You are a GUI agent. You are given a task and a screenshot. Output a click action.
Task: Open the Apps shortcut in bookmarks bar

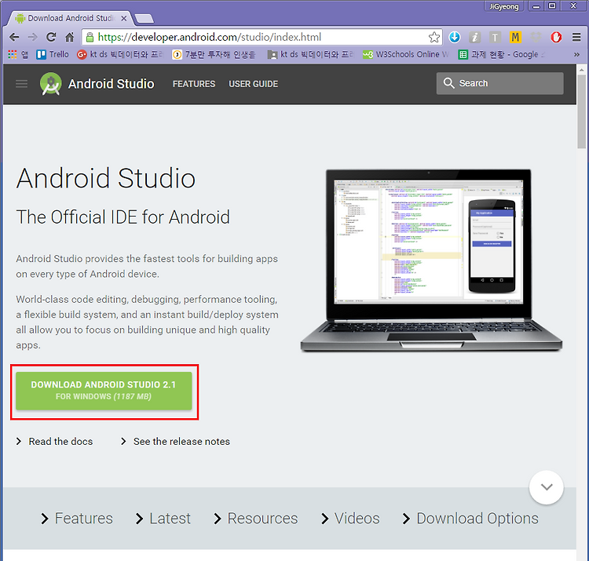coord(17,54)
